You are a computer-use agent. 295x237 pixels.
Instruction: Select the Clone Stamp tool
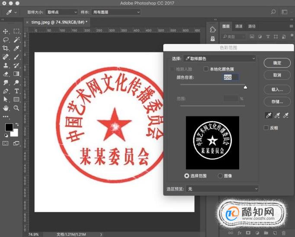[6, 65]
